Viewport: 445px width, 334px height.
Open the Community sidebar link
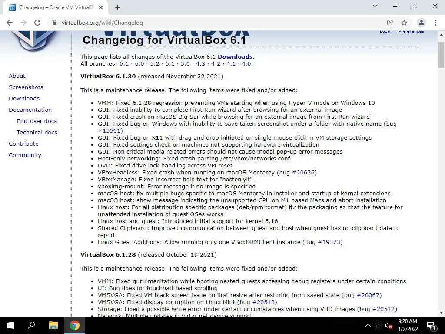[x=25, y=155]
